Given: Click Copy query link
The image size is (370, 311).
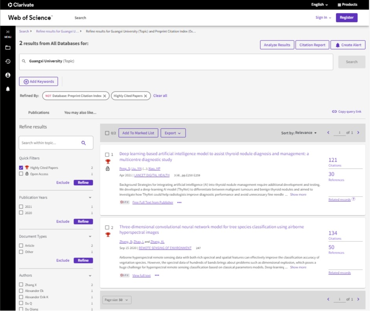Looking at the screenshot, I should pos(346,112).
